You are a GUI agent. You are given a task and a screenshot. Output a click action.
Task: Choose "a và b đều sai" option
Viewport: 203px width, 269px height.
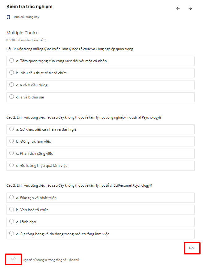point(12,97)
